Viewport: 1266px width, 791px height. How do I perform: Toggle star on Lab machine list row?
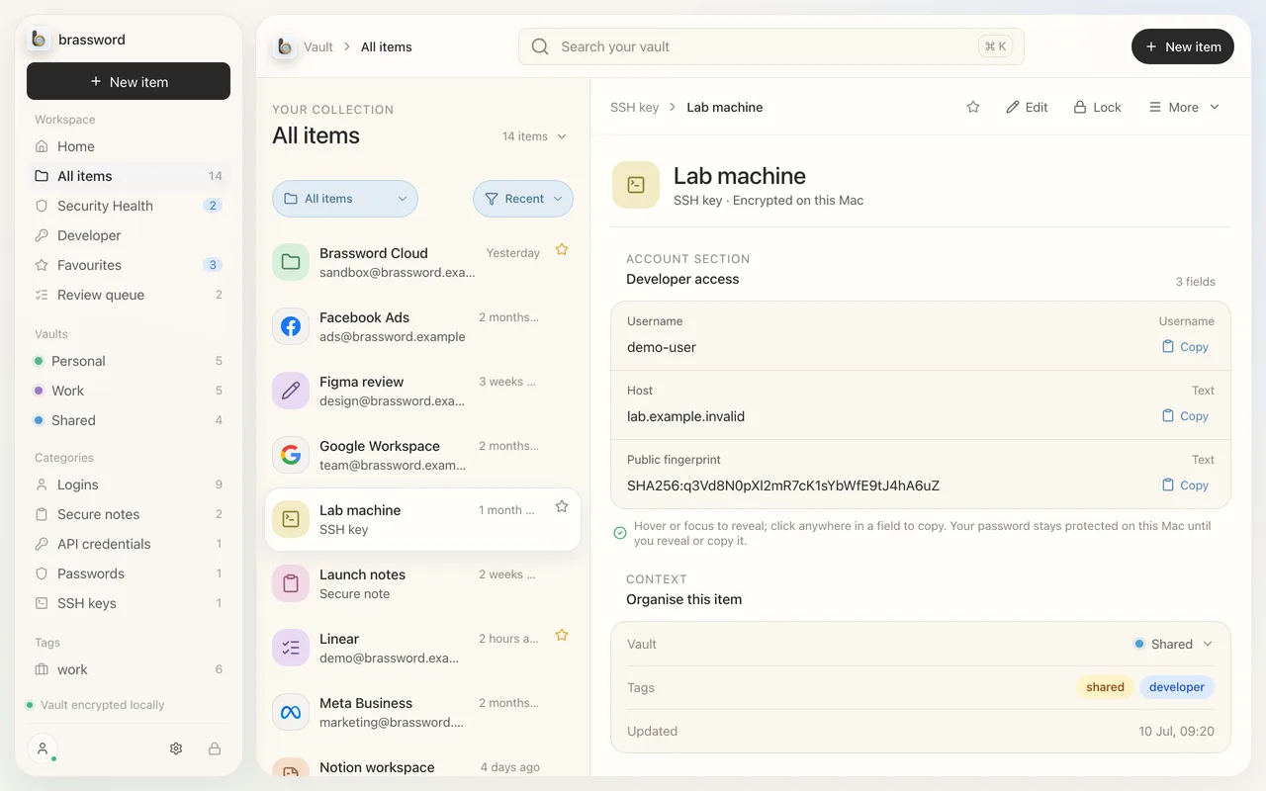coord(562,507)
